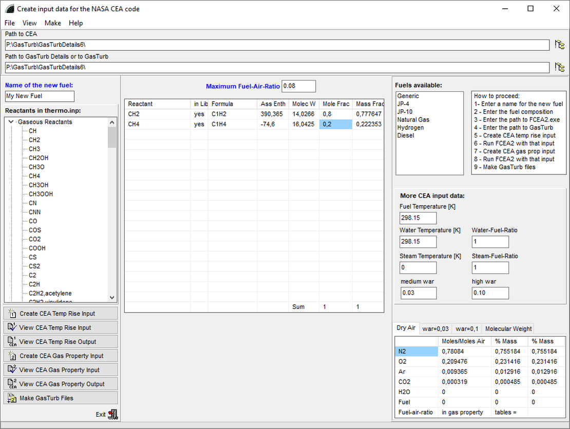Open the File menu
The width and height of the screenshot is (570, 429).
pyautogui.click(x=10, y=23)
